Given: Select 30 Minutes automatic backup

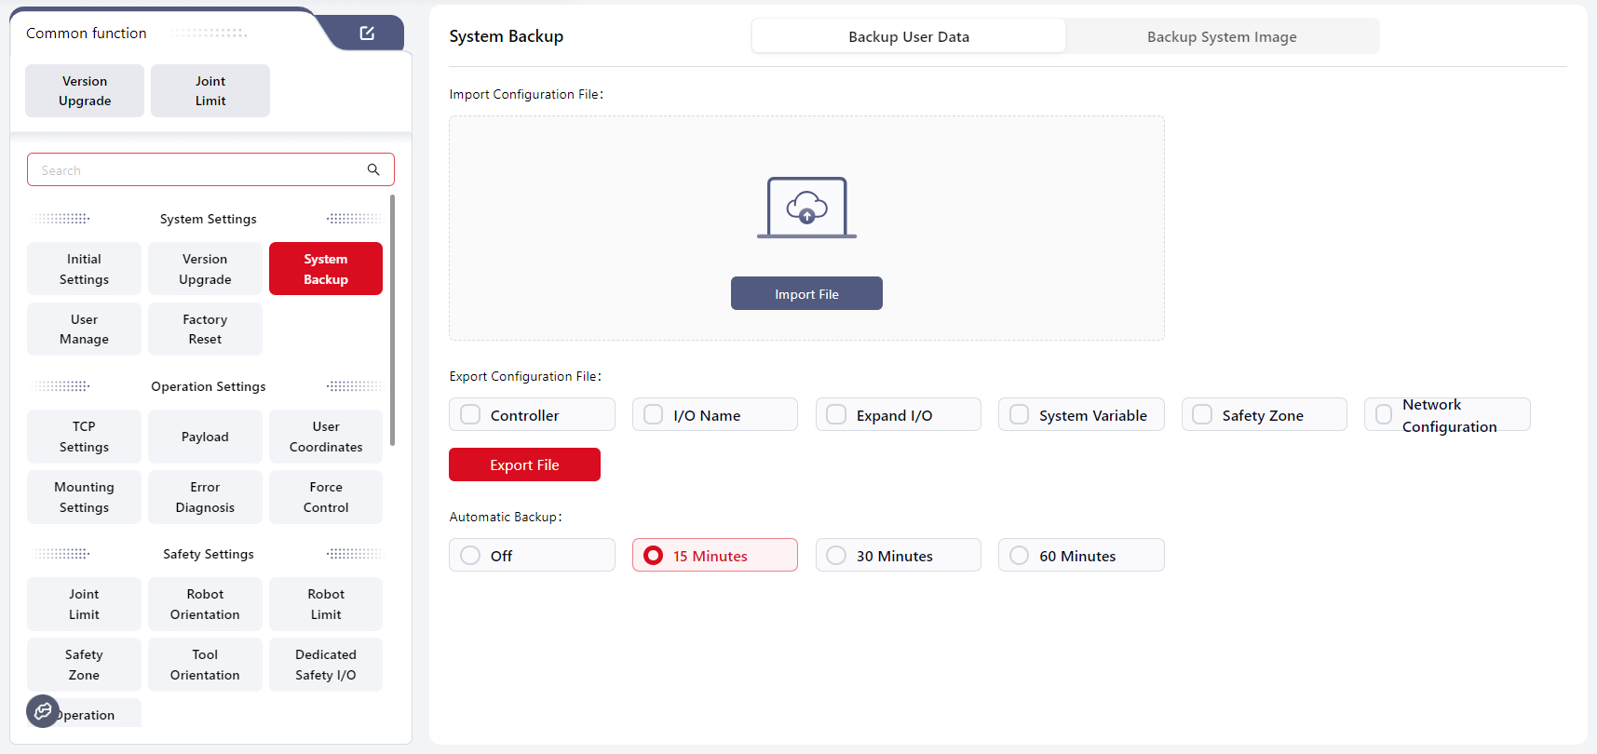Looking at the screenshot, I should tap(837, 556).
